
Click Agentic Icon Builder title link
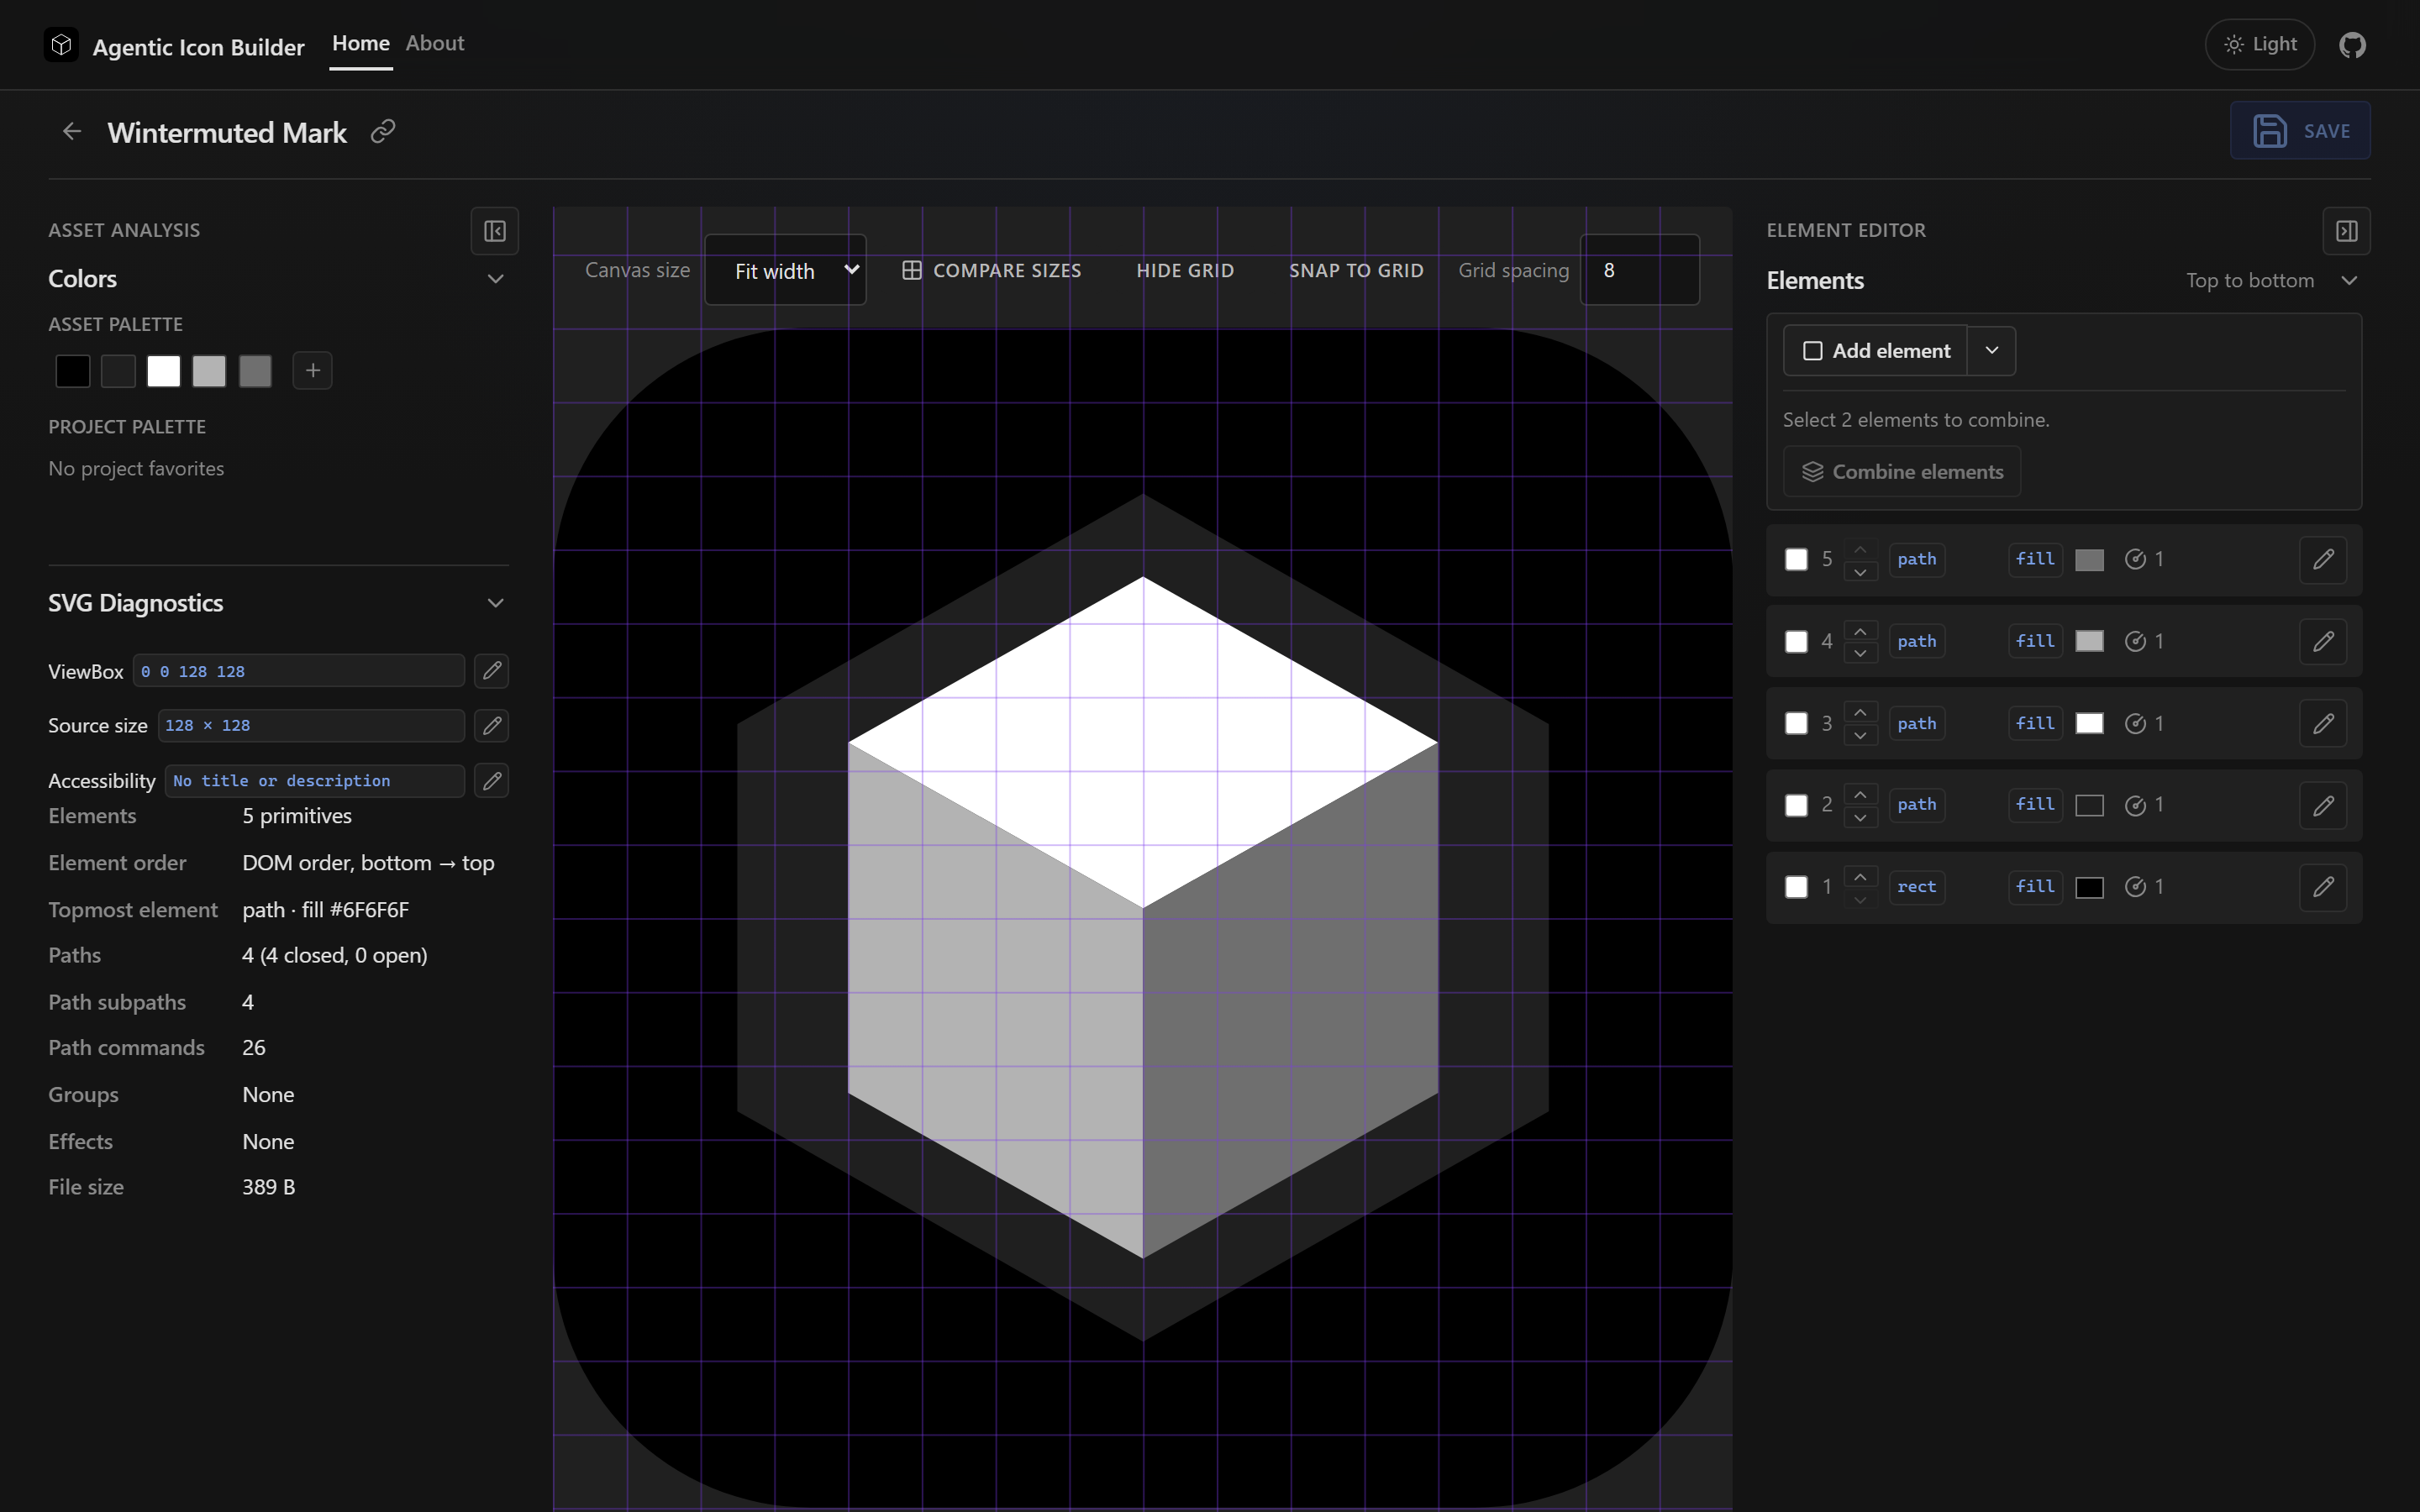[198, 47]
